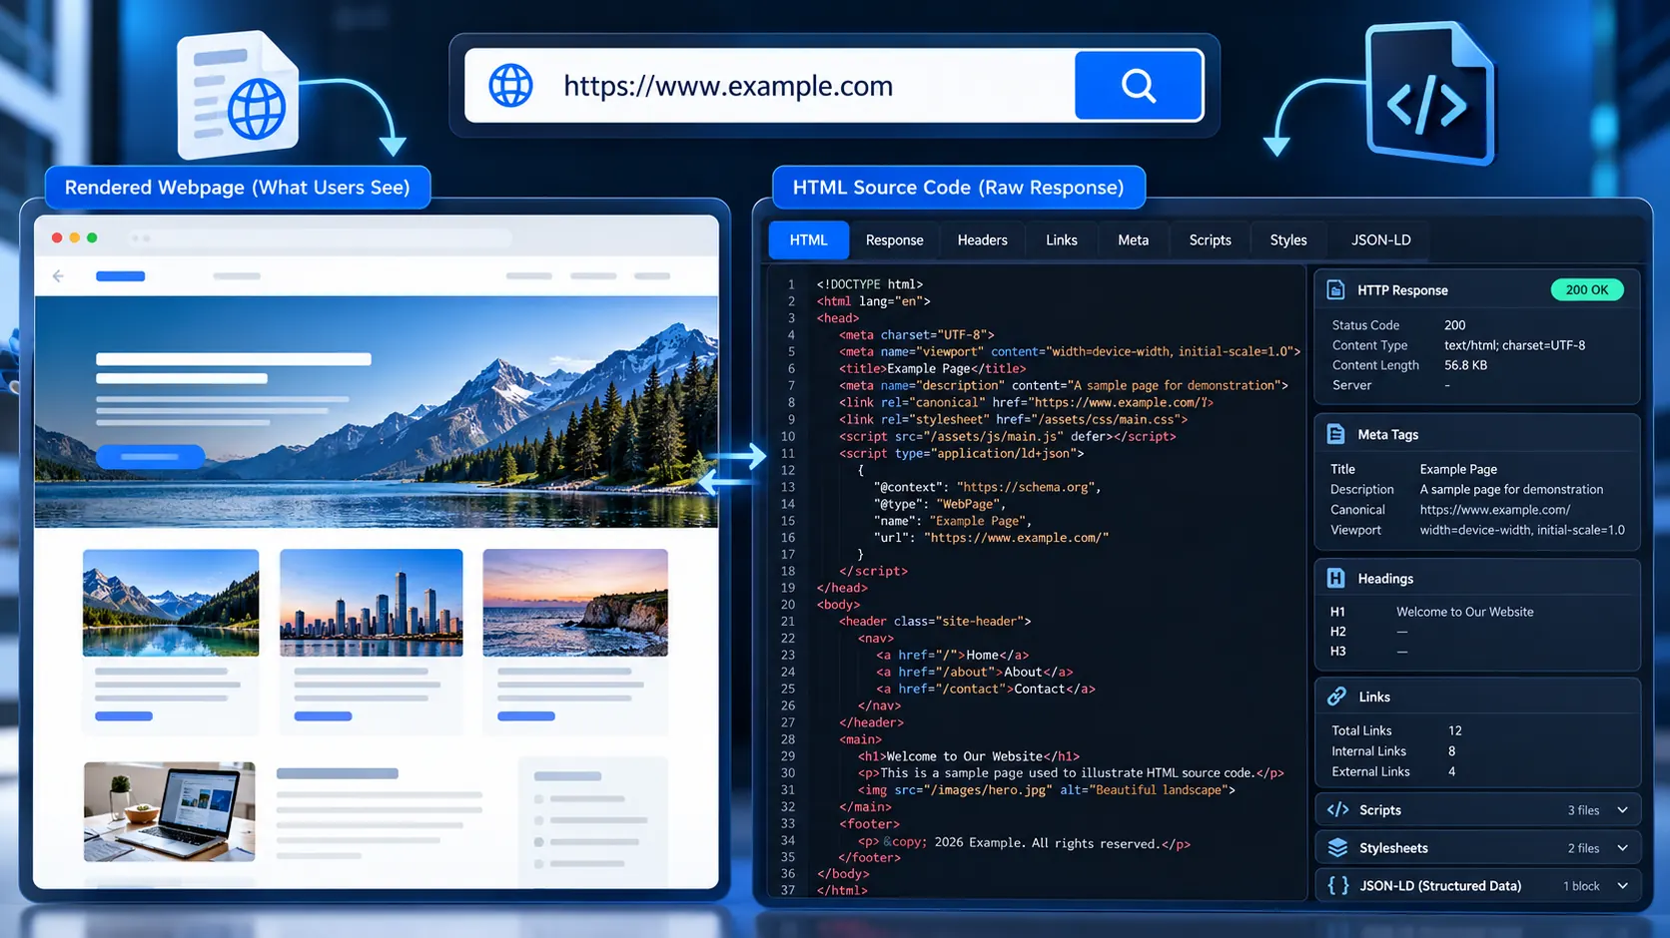Click the Scripts code-brackets icon
This screenshot has height=938, width=1670.
(x=1338, y=810)
